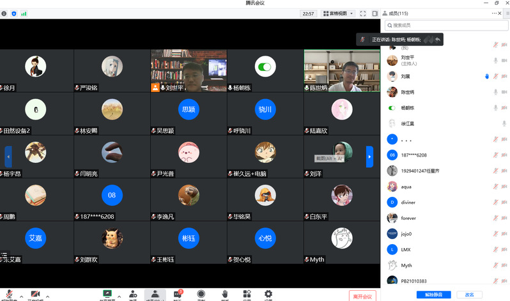Enter fullscreen mode from the top bar
The height and width of the screenshot is (301, 510).
pyautogui.click(x=362, y=13)
